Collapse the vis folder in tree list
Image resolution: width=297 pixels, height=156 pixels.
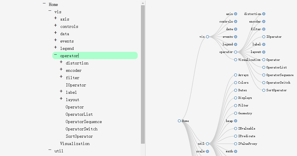(x=50, y=11)
